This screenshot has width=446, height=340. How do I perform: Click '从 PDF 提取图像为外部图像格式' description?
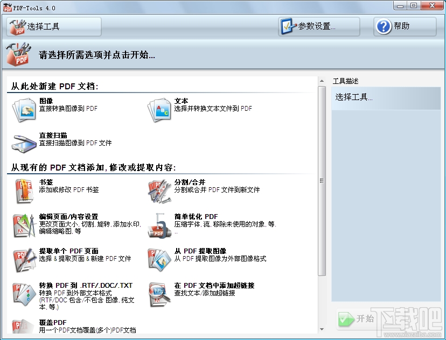(x=220, y=258)
